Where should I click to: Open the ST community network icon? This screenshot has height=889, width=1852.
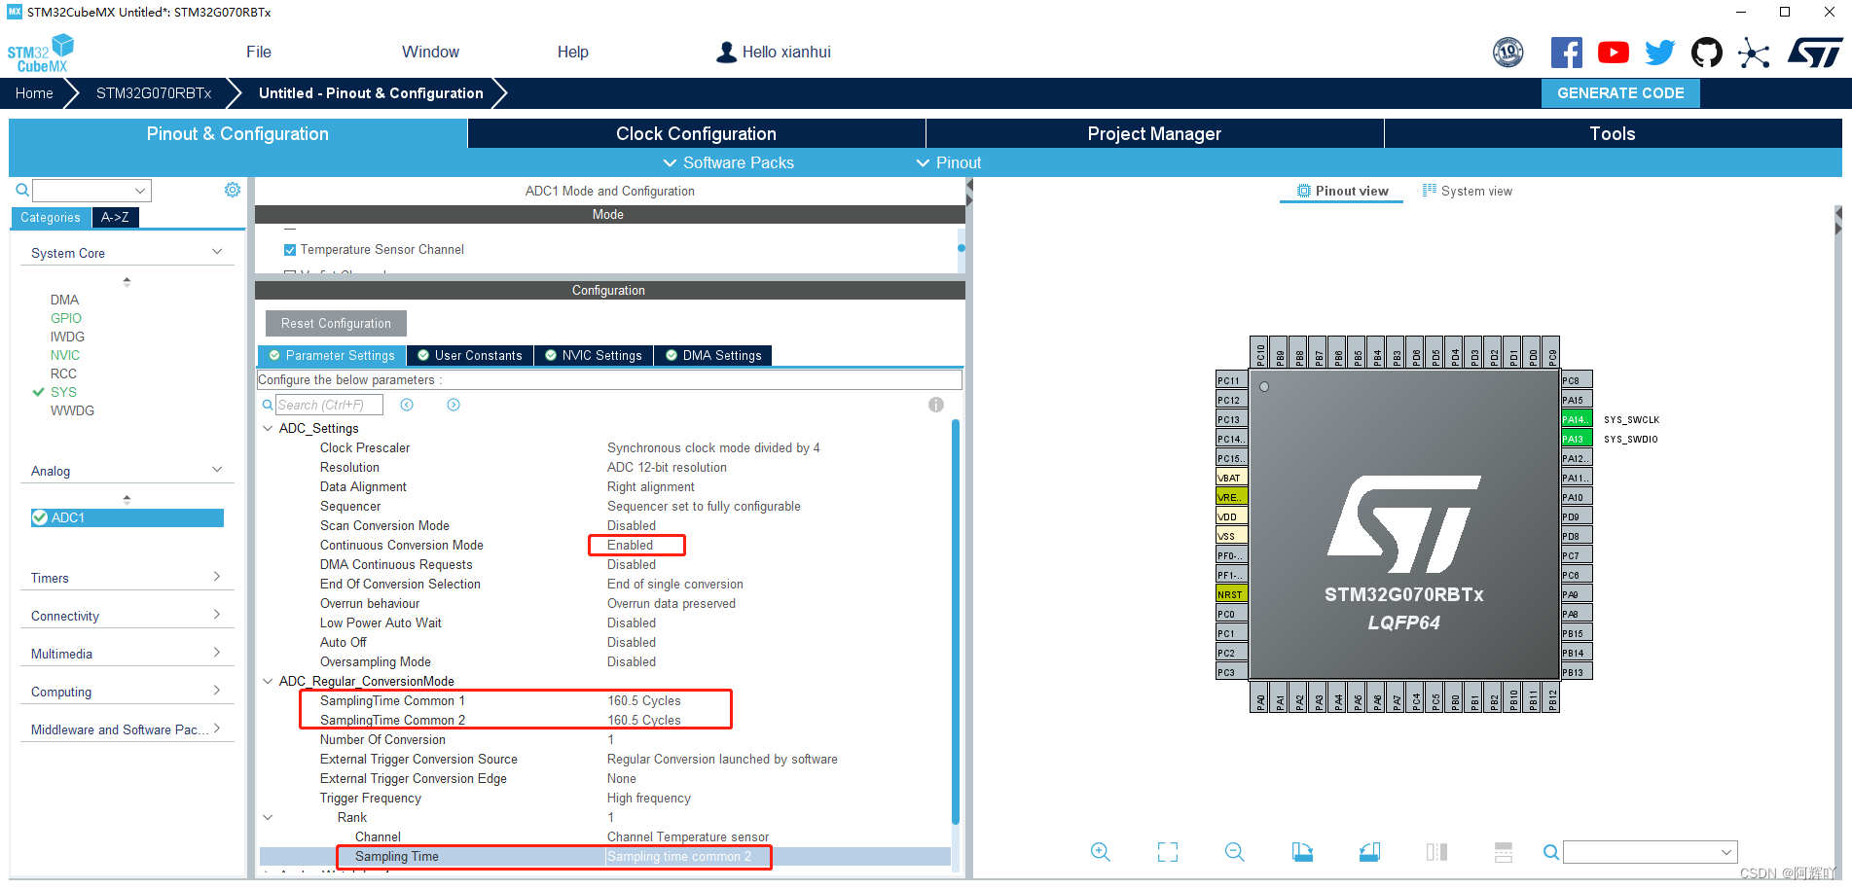pyautogui.click(x=1754, y=53)
